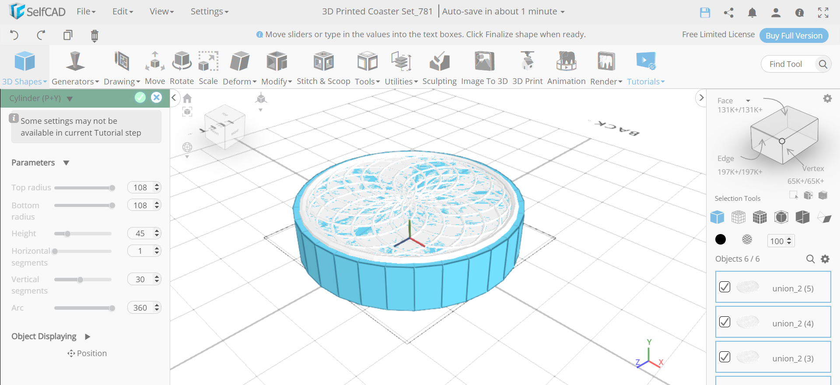The width and height of the screenshot is (840, 385).
Task: Open the Animation tool
Action: click(x=566, y=68)
